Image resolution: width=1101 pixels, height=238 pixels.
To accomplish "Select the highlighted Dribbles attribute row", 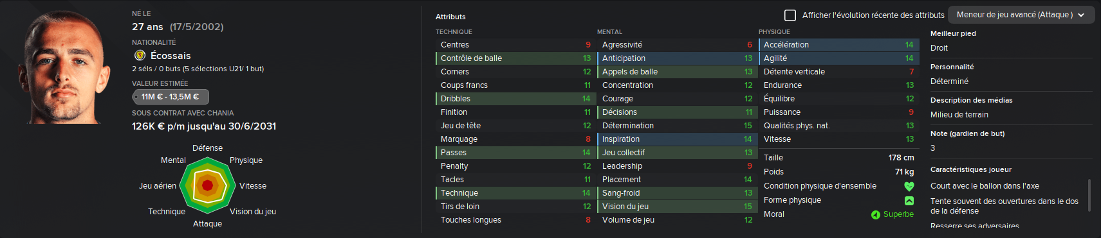I will tap(515, 99).
